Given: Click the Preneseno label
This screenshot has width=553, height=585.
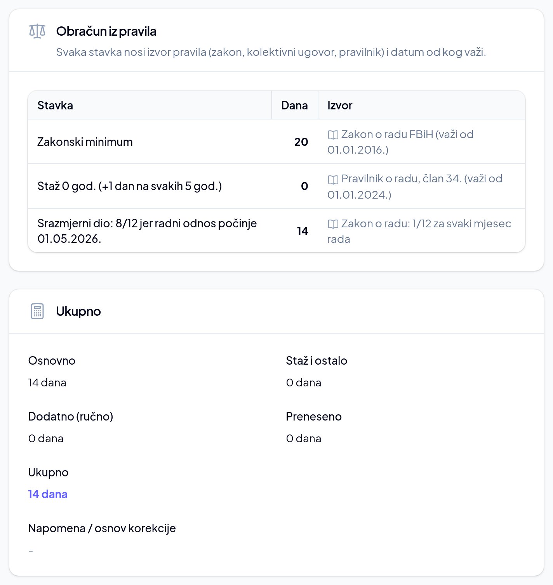Looking at the screenshot, I should pos(314,416).
